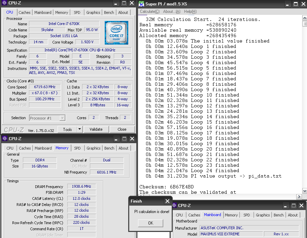Click the DRAM Frequency value 1938.6 MHz
The image size is (307, 238).
point(81,186)
